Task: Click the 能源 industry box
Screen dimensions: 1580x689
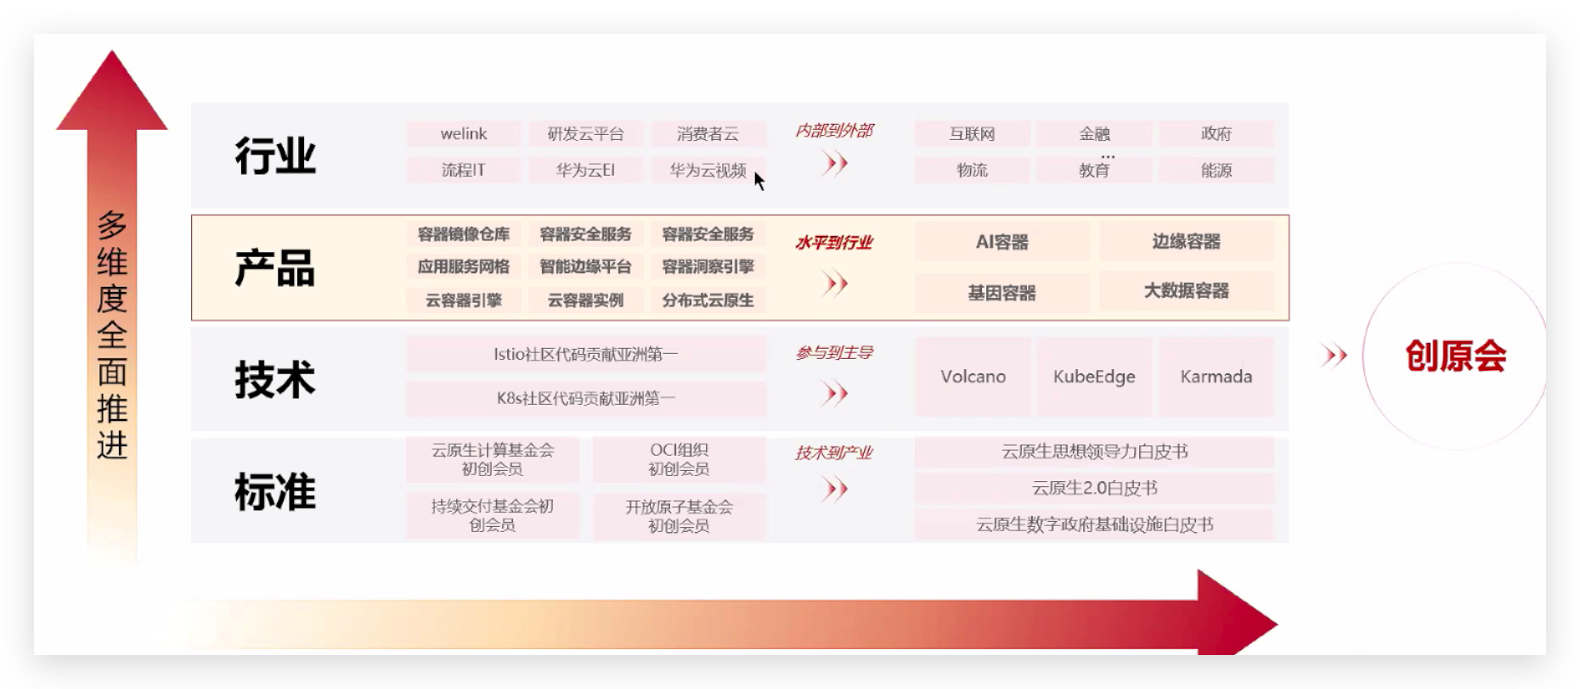Action: click(x=1216, y=171)
